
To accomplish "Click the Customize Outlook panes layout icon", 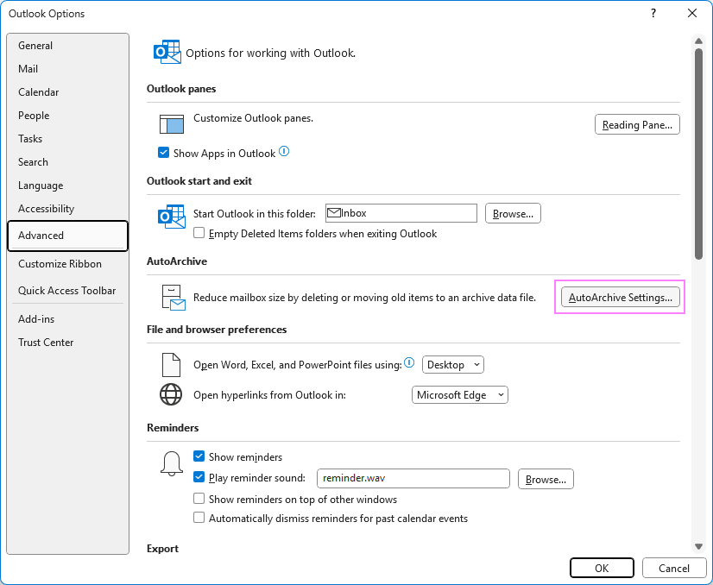I will point(172,124).
